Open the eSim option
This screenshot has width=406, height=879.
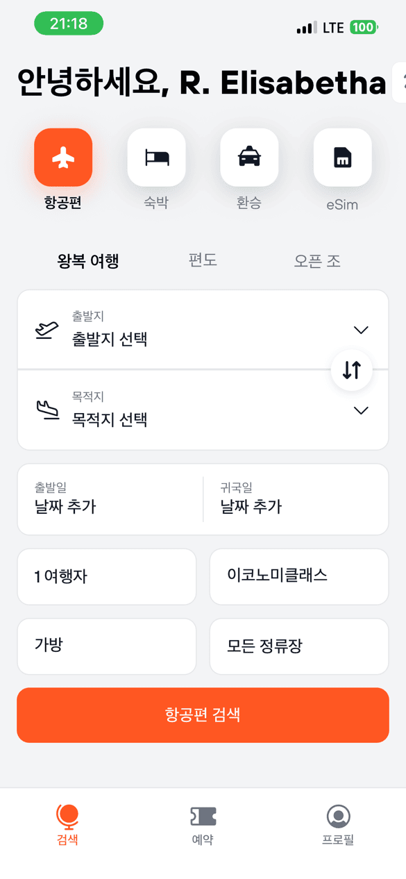click(342, 158)
